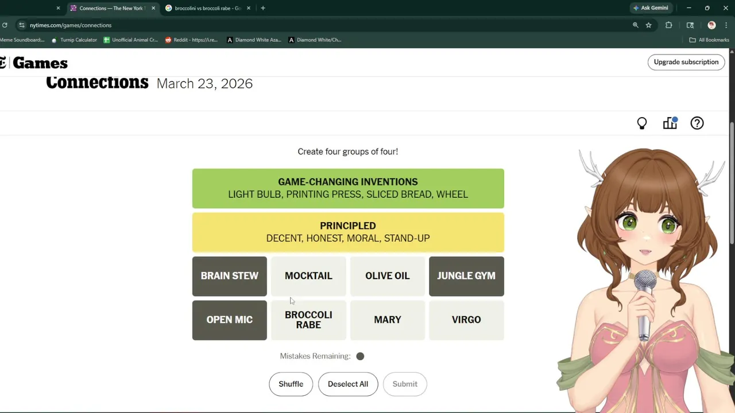Switch to the Connections New York Times tab
The width and height of the screenshot is (735, 413).
[x=113, y=8]
